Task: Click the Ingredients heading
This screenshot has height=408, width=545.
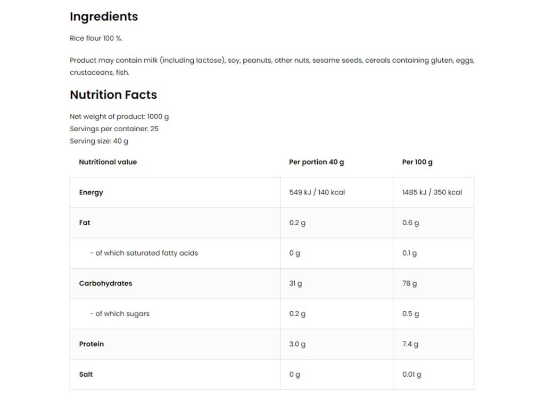Action: click(x=104, y=16)
